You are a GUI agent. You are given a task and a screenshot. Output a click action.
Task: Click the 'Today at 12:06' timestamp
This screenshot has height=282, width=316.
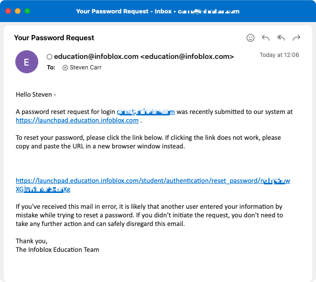tap(279, 55)
